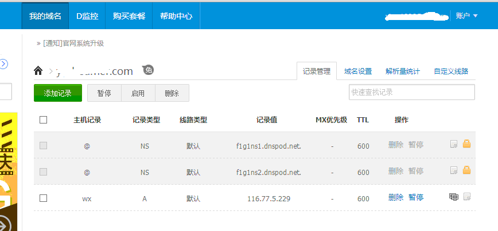Click the 启用 toolbar button
This screenshot has height=231, width=498.
click(x=138, y=93)
